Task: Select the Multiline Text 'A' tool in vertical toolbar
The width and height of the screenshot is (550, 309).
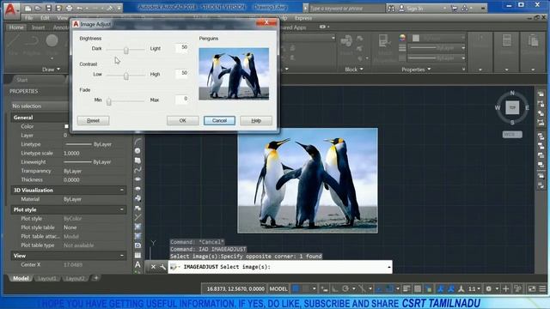Action: 137,264
